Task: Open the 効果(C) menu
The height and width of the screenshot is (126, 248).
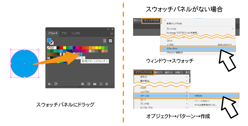Action: pyautogui.click(x=179, y=73)
